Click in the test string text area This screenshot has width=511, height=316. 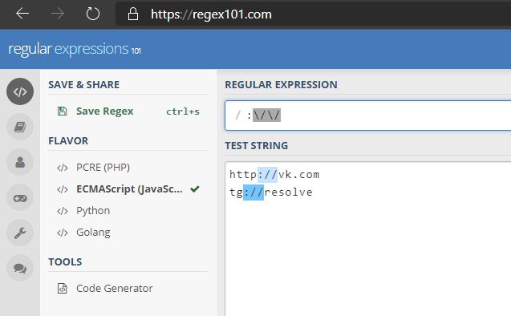click(x=367, y=238)
